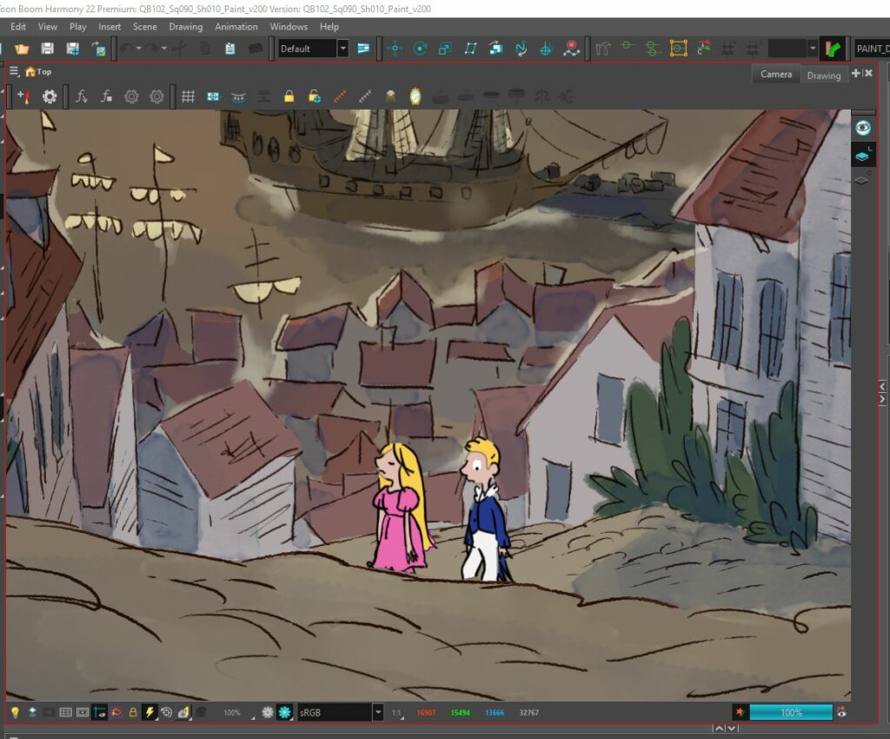
Task: Open the Animation menu
Action: tap(236, 27)
